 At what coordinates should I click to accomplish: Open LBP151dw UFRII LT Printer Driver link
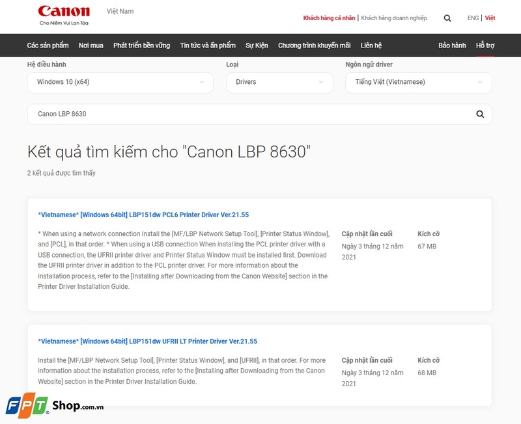[x=148, y=341]
